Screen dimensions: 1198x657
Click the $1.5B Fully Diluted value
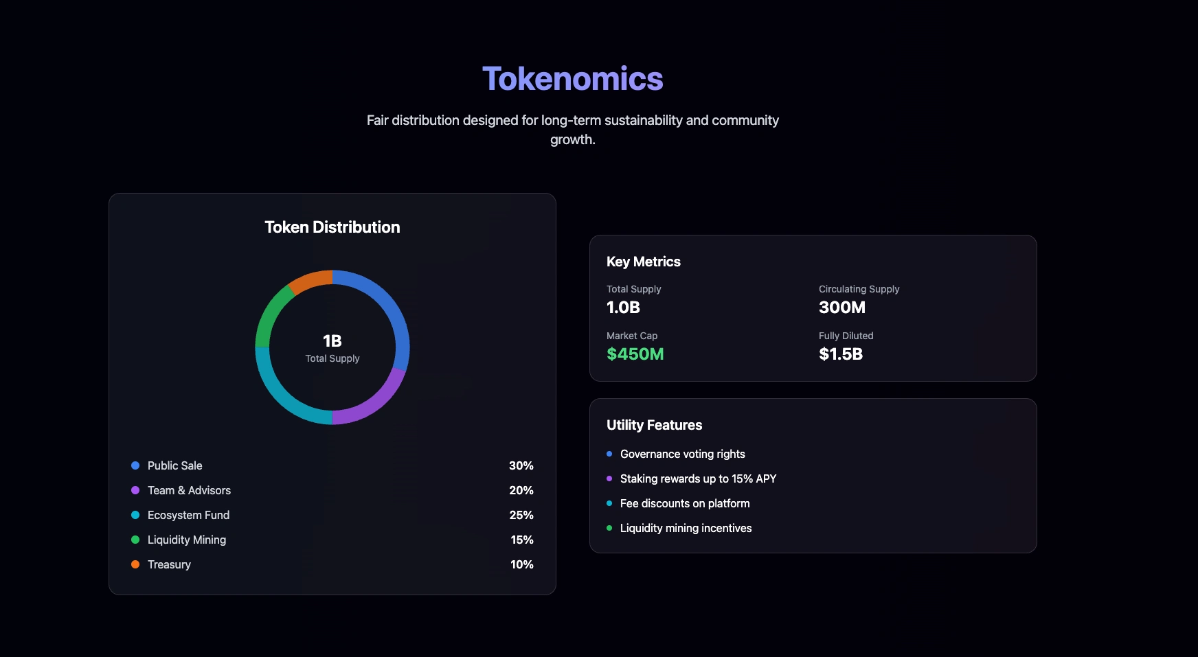click(x=840, y=354)
